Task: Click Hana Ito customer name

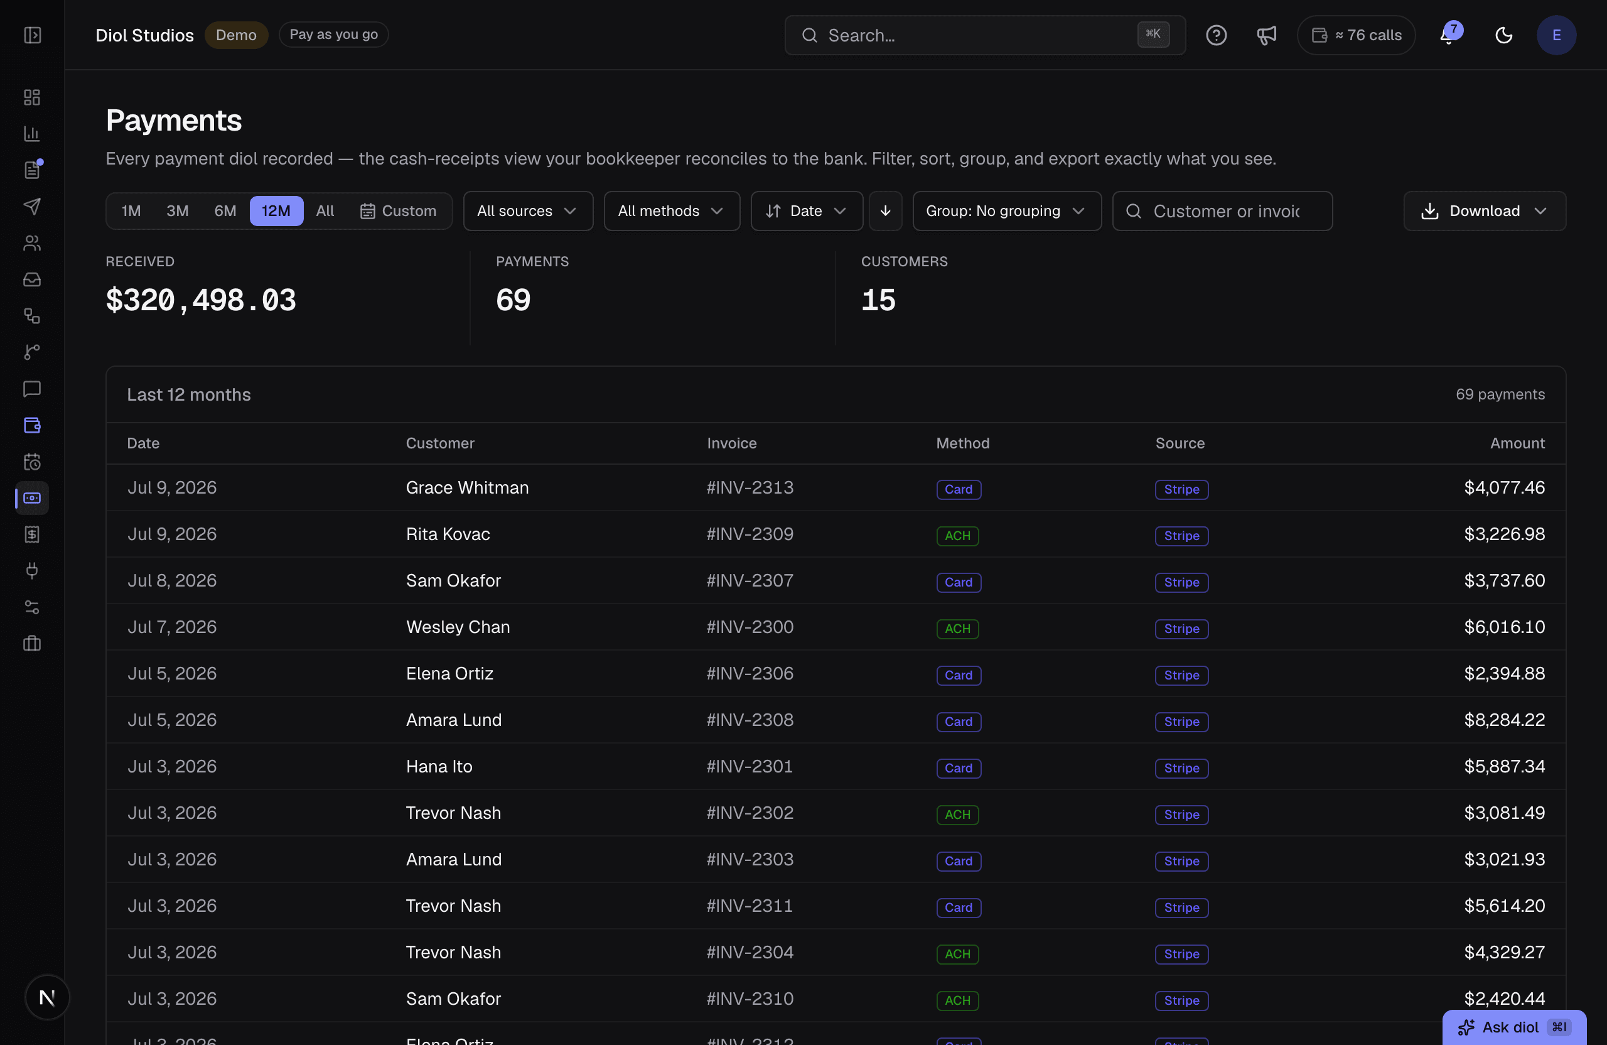Action: point(439,766)
